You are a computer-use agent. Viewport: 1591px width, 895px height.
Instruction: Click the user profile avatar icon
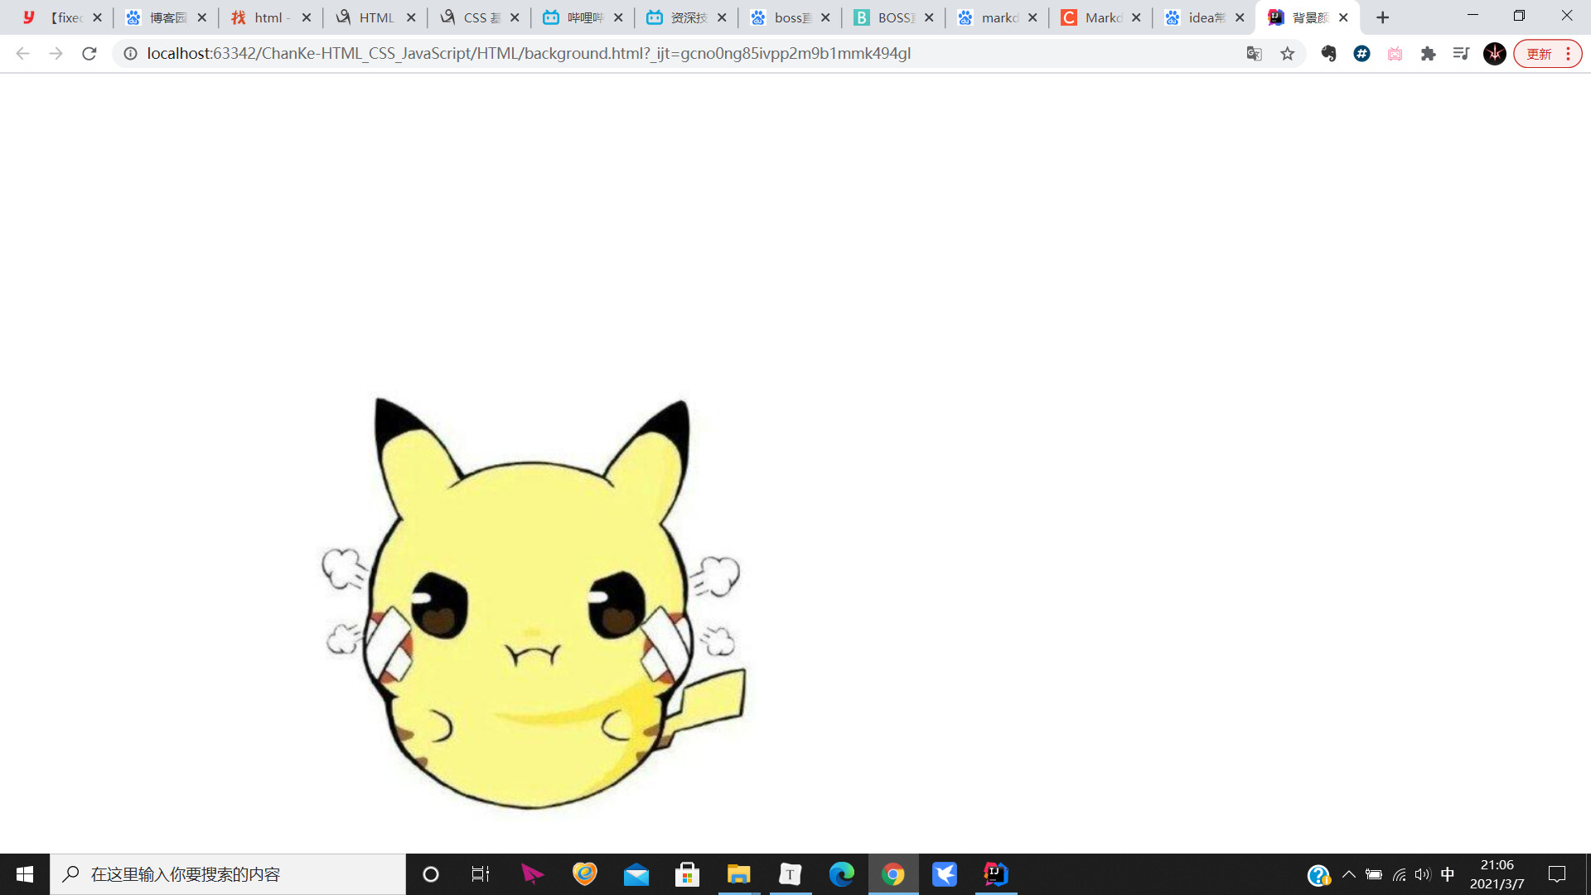coord(1494,54)
